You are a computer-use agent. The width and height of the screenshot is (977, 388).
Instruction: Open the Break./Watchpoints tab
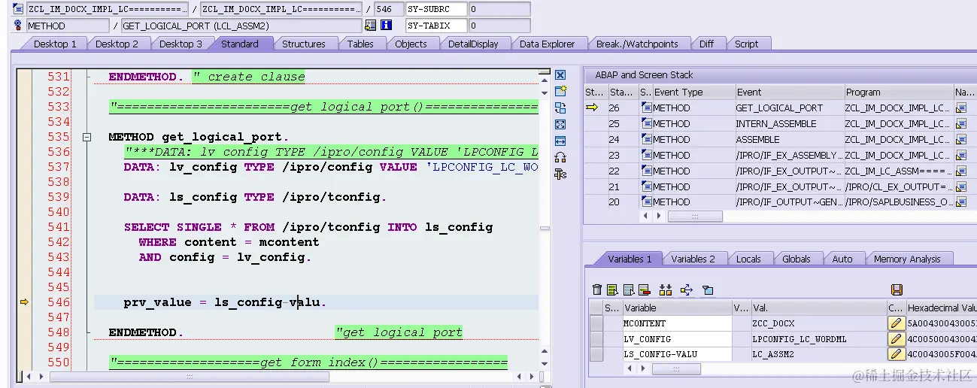637,44
